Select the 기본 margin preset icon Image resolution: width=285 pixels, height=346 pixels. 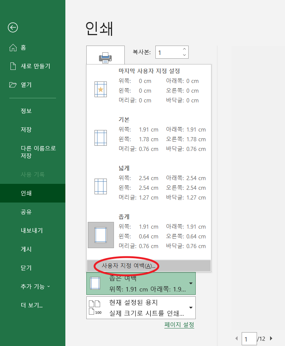(100, 138)
